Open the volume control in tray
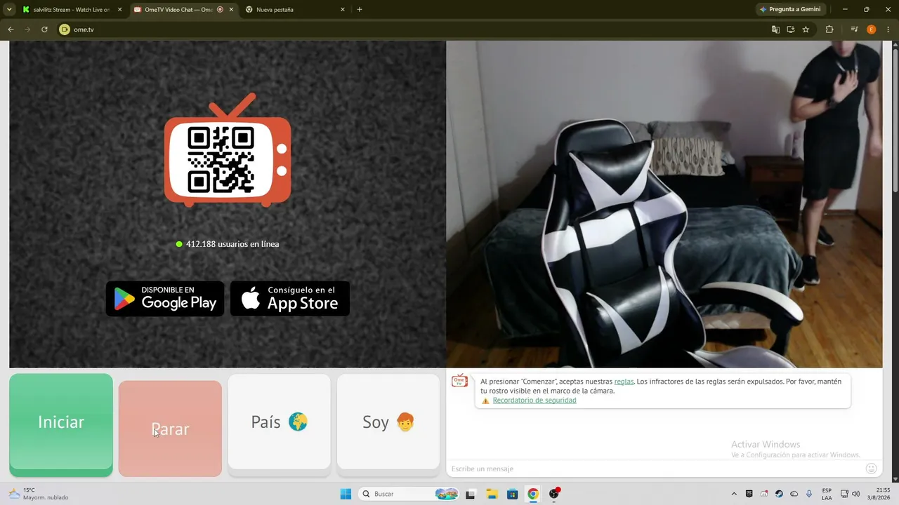The image size is (899, 505). pos(856,494)
